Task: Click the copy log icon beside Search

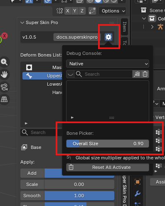Action: click(137, 74)
